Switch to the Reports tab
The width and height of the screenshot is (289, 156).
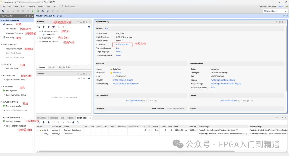click(70, 118)
